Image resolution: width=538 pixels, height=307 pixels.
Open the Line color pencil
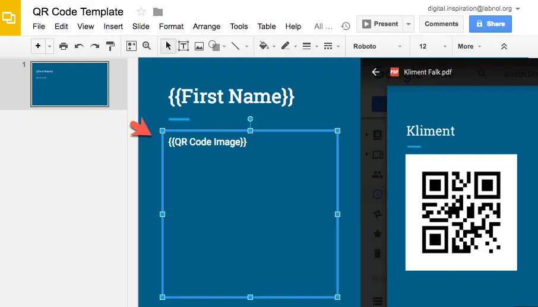[286, 46]
